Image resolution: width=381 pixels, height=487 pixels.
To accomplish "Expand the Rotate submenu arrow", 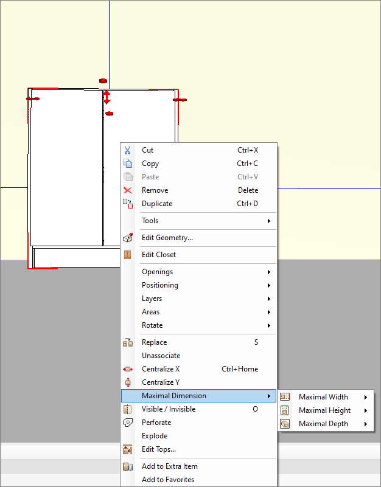I will 269,325.
